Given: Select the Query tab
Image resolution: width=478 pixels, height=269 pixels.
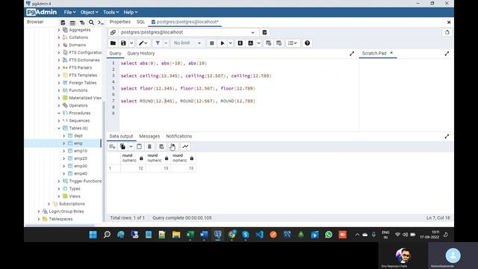Looking at the screenshot, I should click(115, 53).
